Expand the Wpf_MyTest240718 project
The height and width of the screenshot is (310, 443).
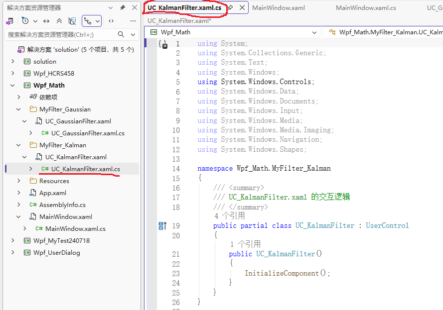(13, 241)
